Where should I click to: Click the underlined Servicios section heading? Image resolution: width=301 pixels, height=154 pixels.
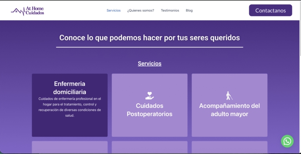coord(150,64)
